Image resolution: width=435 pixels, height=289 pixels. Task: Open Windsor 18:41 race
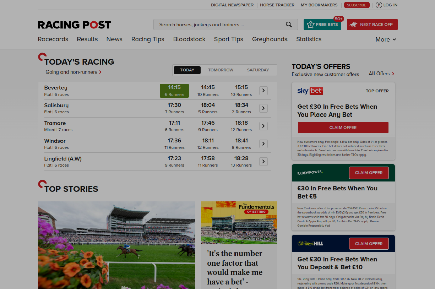[242, 143]
